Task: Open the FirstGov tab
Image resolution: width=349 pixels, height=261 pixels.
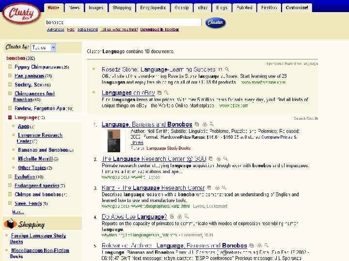Action: [269, 8]
